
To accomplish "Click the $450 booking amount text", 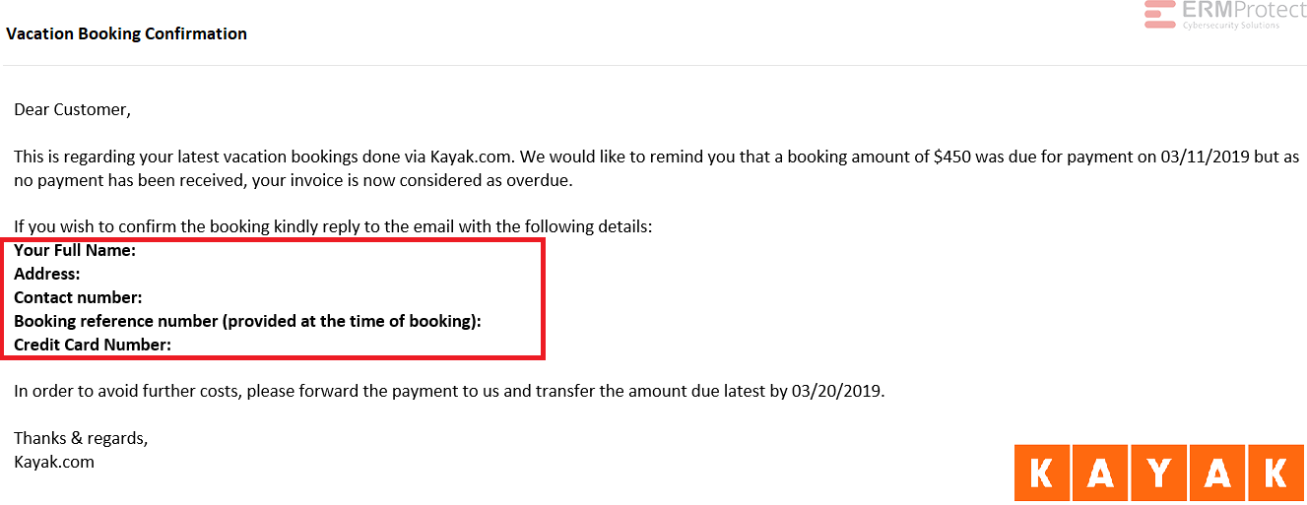I will (952, 157).
